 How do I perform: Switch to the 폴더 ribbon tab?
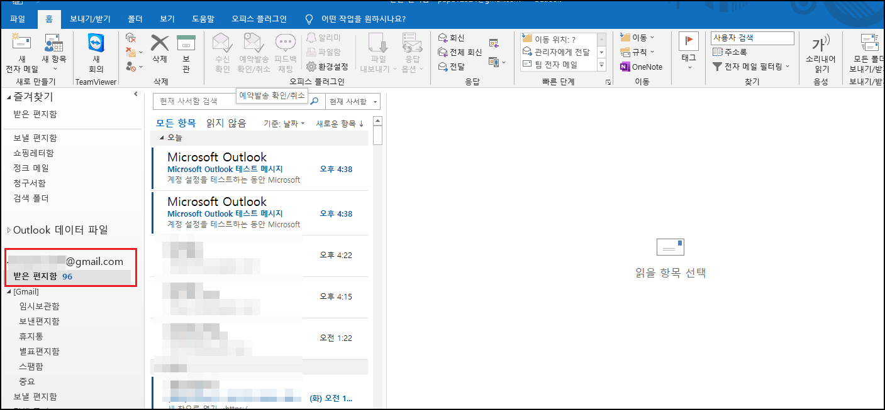tap(135, 19)
